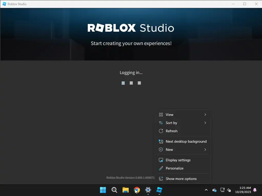Click "Start creating your own experiences!" text
The width and height of the screenshot is (262, 196).
point(131,43)
